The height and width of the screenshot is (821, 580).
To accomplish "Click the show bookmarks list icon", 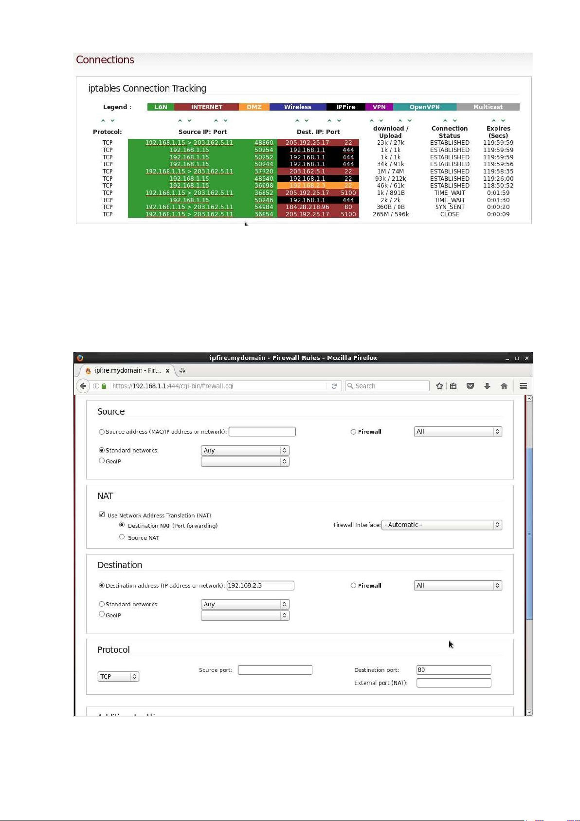I will coord(453,386).
